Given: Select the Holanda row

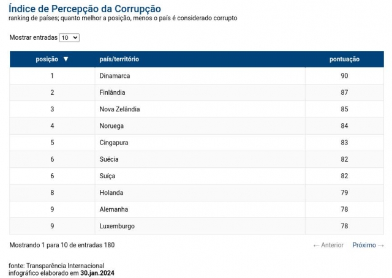Looking at the screenshot, I should tap(197, 193).
